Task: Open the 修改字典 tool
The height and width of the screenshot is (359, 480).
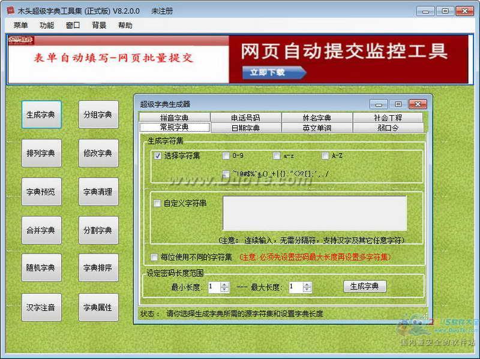Action: coord(98,153)
